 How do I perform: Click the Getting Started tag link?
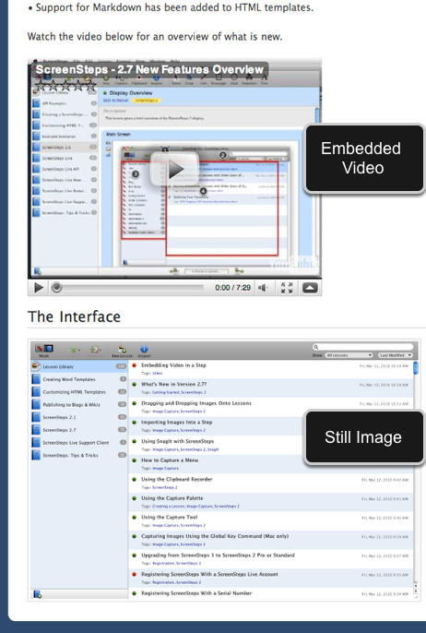pyautogui.click(x=166, y=392)
